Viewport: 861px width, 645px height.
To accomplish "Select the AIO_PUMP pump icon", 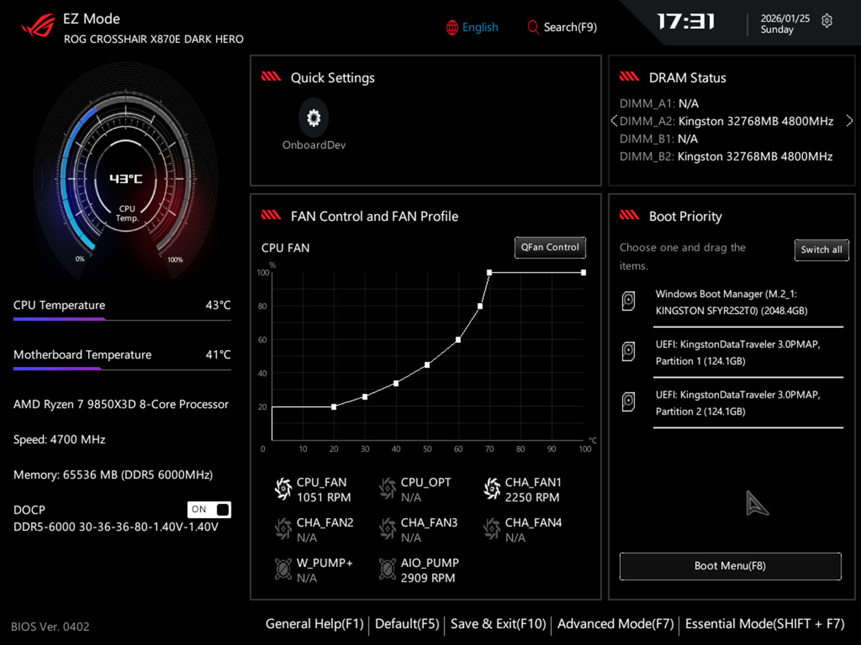I will pyautogui.click(x=387, y=570).
